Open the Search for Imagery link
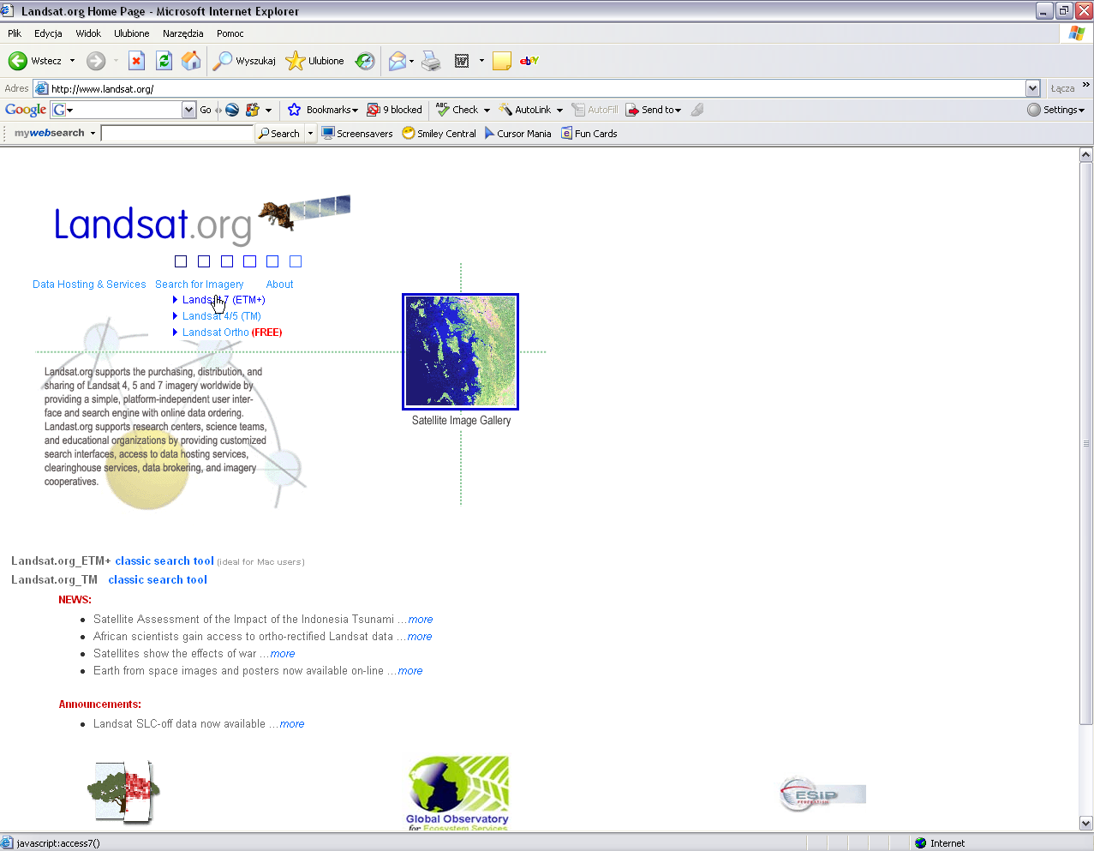The image size is (1094, 851). [200, 285]
